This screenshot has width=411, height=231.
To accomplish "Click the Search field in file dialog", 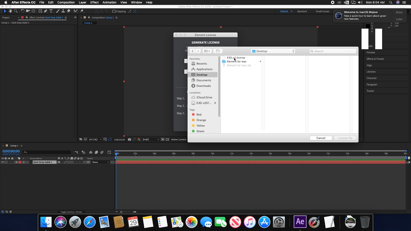I will 333,51.
